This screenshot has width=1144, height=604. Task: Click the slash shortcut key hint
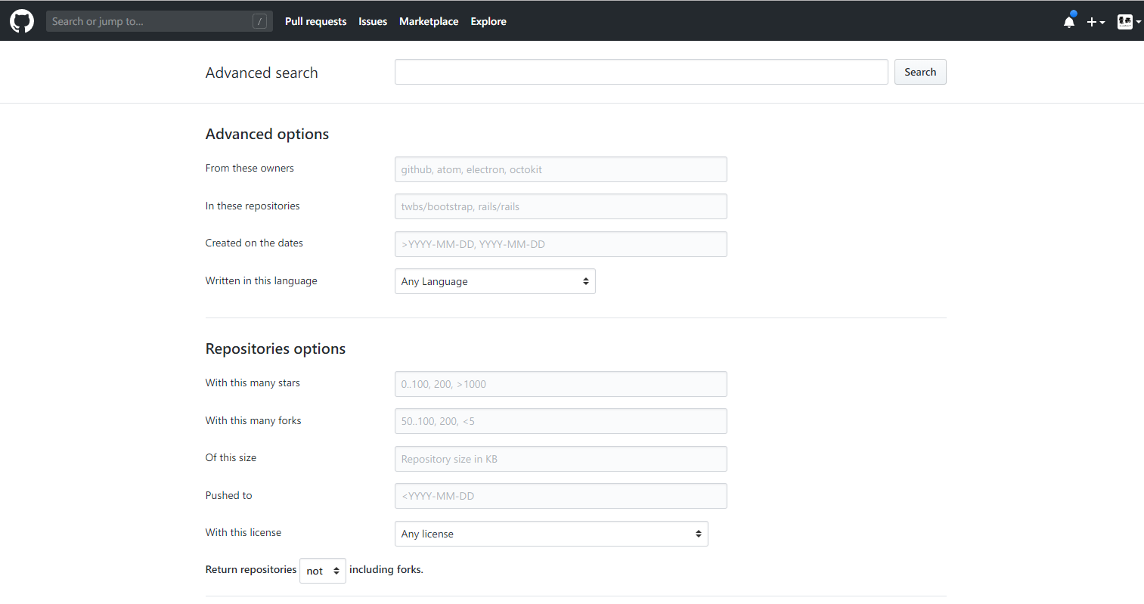pos(259,21)
